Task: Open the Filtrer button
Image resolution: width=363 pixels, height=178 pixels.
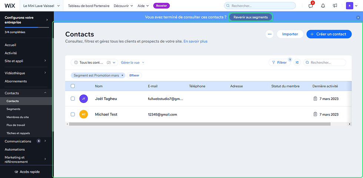Action: tap(279, 63)
